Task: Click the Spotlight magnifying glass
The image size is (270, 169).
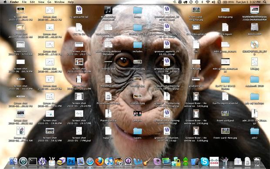Action: [x=265, y=2]
